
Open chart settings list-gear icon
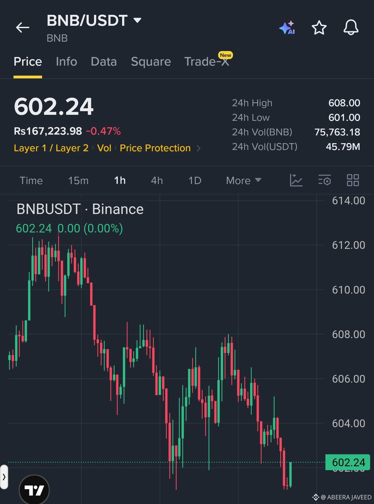325,180
